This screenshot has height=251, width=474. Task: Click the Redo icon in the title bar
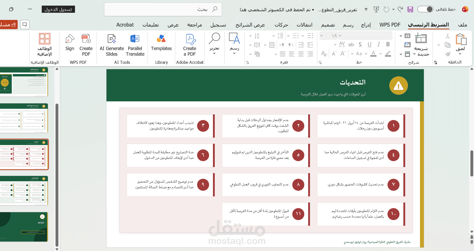[x=386, y=9]
